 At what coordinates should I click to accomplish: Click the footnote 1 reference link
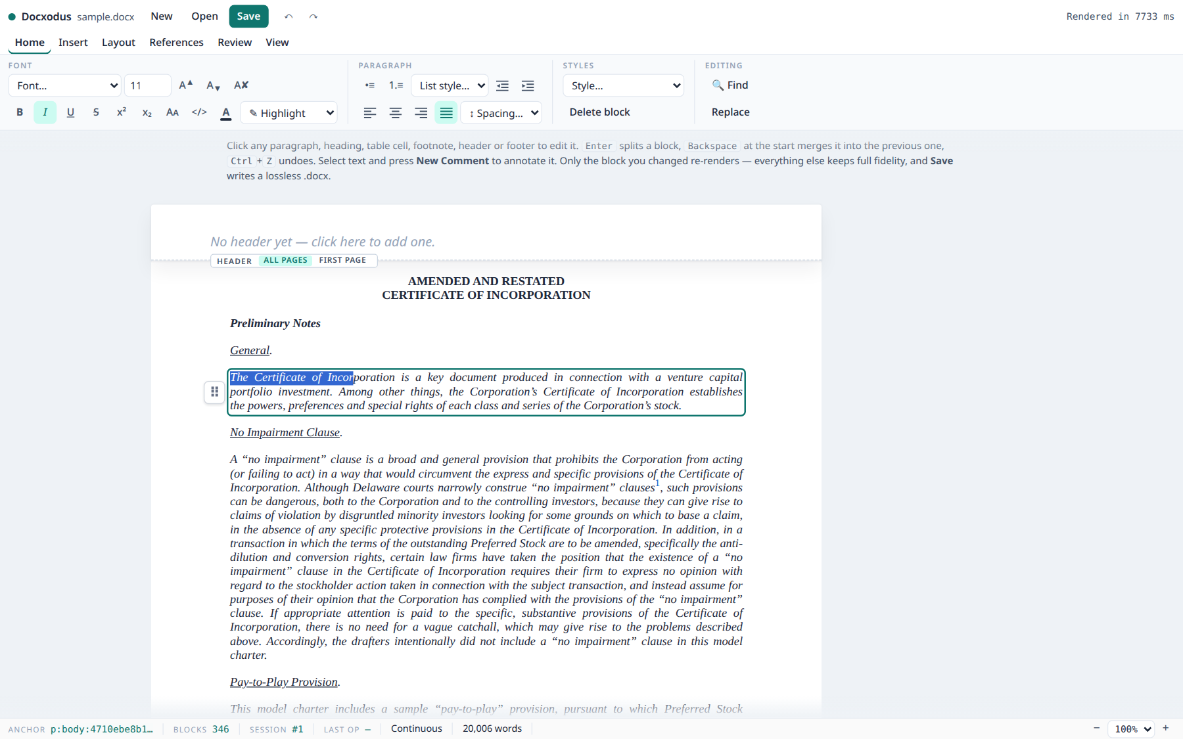(657, 483)
